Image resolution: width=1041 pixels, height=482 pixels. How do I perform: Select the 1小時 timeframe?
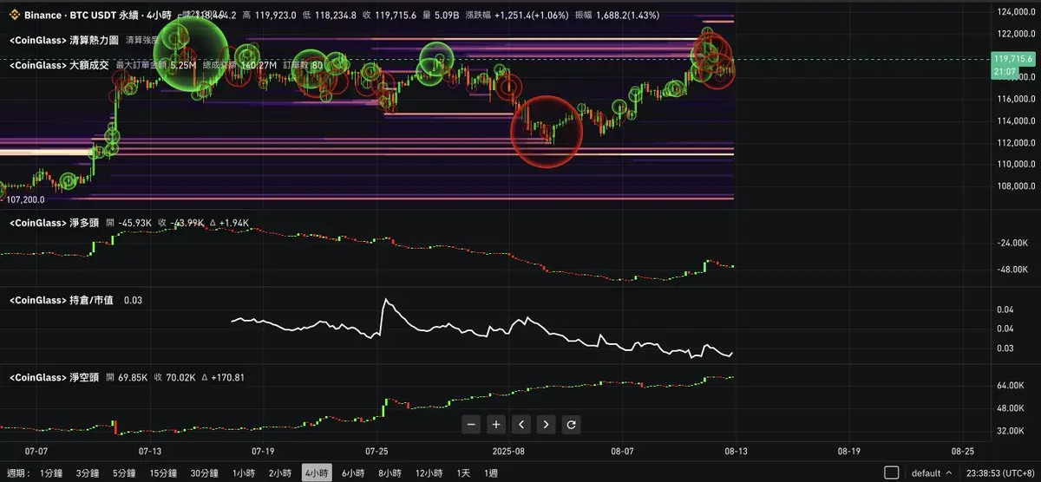coord(244,473)
